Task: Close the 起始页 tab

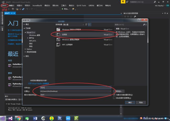Action: [14, 13]
